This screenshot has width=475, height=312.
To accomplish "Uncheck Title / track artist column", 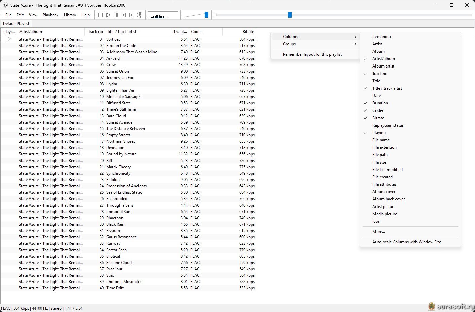I will (410, 88).
